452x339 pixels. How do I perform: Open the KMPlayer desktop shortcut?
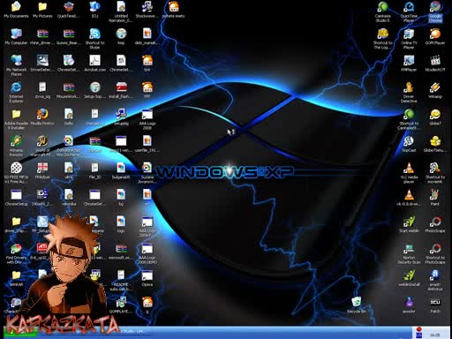click(x=409, y=64)
